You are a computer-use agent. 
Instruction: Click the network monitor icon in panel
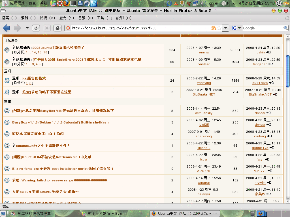195,3
